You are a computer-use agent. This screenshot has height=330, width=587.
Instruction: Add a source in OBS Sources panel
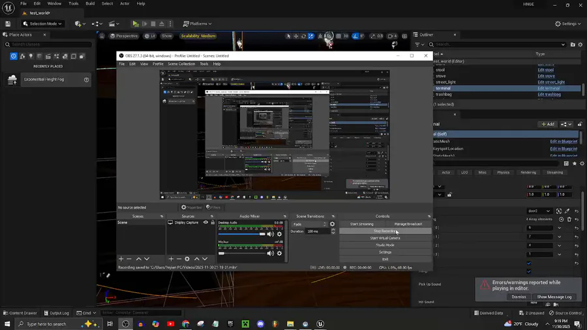[x=171, y=259]
